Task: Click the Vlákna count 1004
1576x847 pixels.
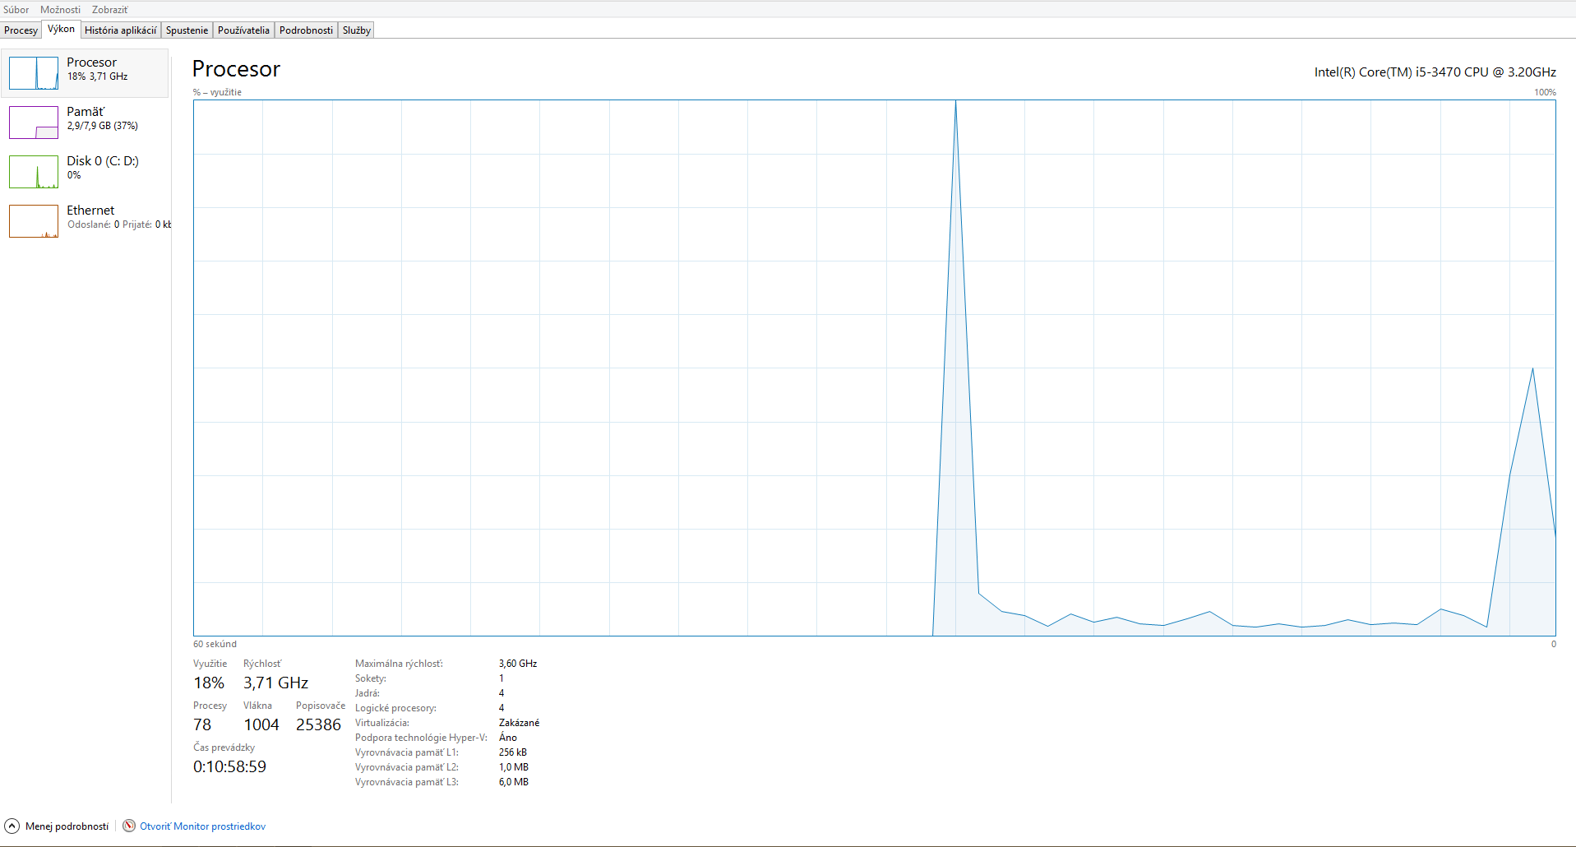Action: click(261, 724)
